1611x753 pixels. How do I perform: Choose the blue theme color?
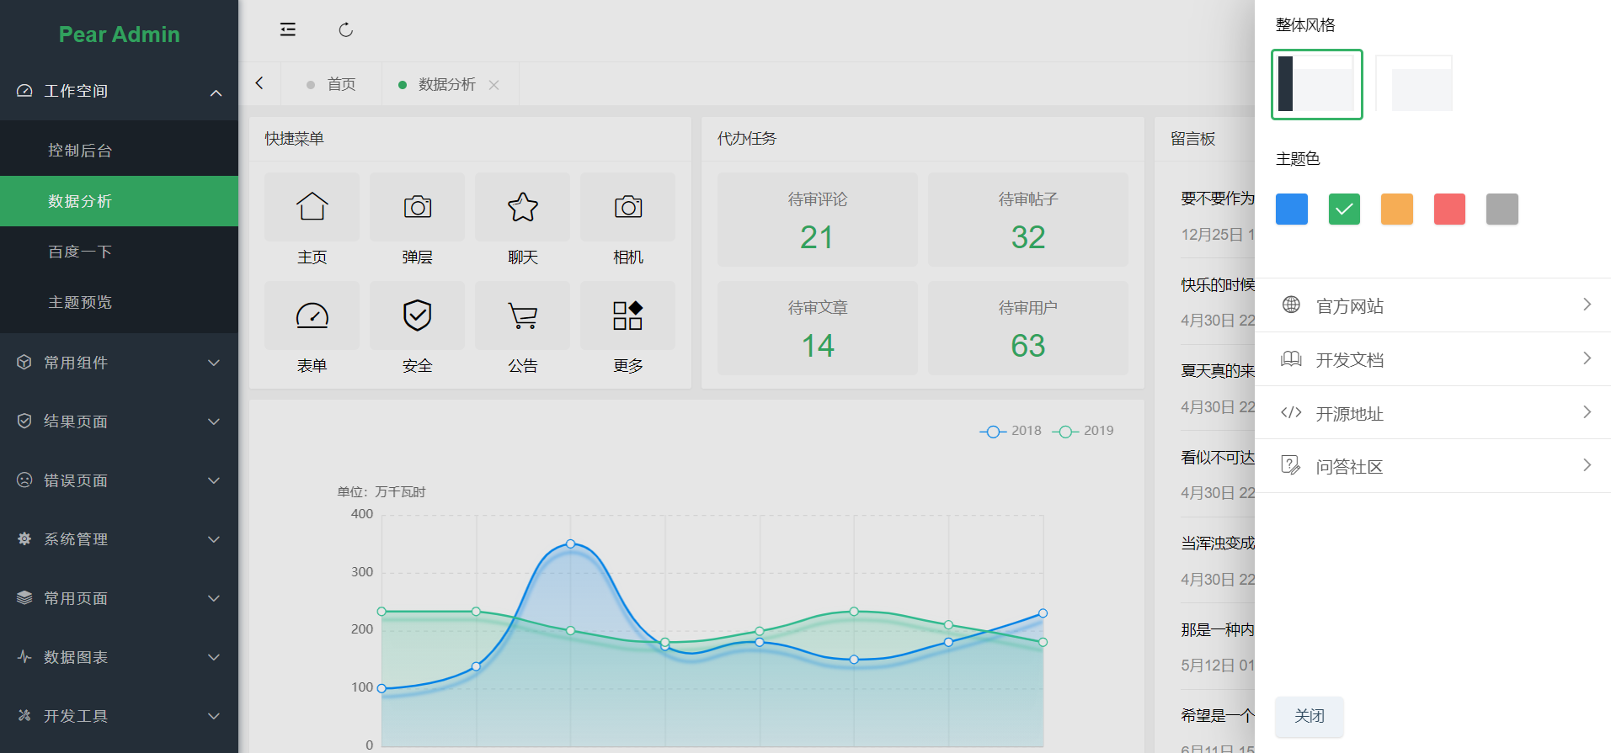(x=1291, y=209)
